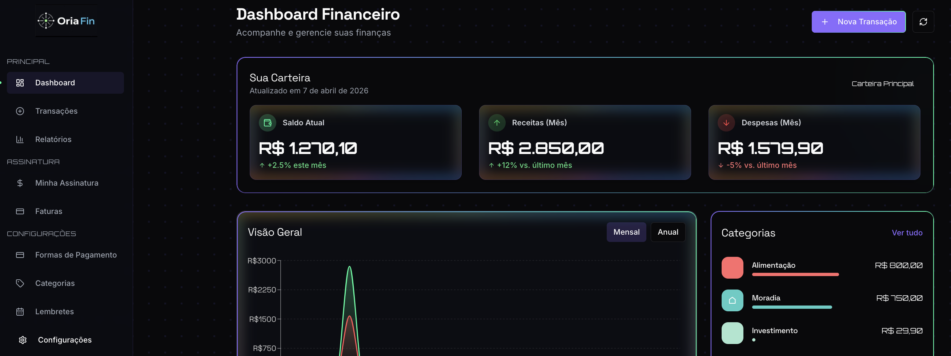Open the Carteira Principal wallet selector

tap(882, 84)
